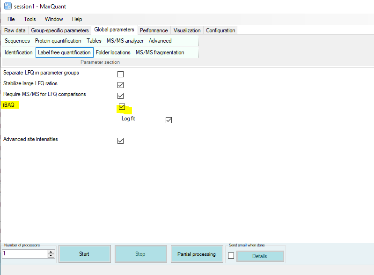The height and width of the screenshot is (275, 374).
Task: Open the Help menu
Action: click(77, 19)
